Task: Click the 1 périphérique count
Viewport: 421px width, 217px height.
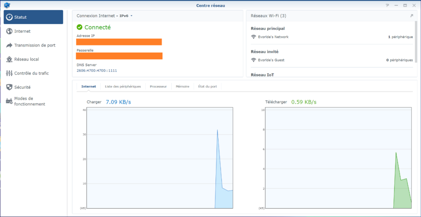Action: click(x=400, y=37)
